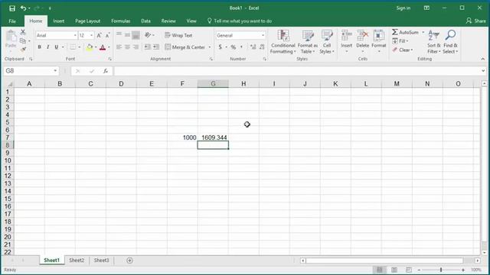The image size is (490, 275).
Task: Open the Format cells menu
Action: click(379, 42)
